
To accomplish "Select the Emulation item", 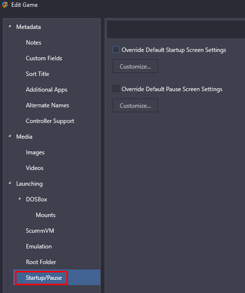I will click(39, 246).
